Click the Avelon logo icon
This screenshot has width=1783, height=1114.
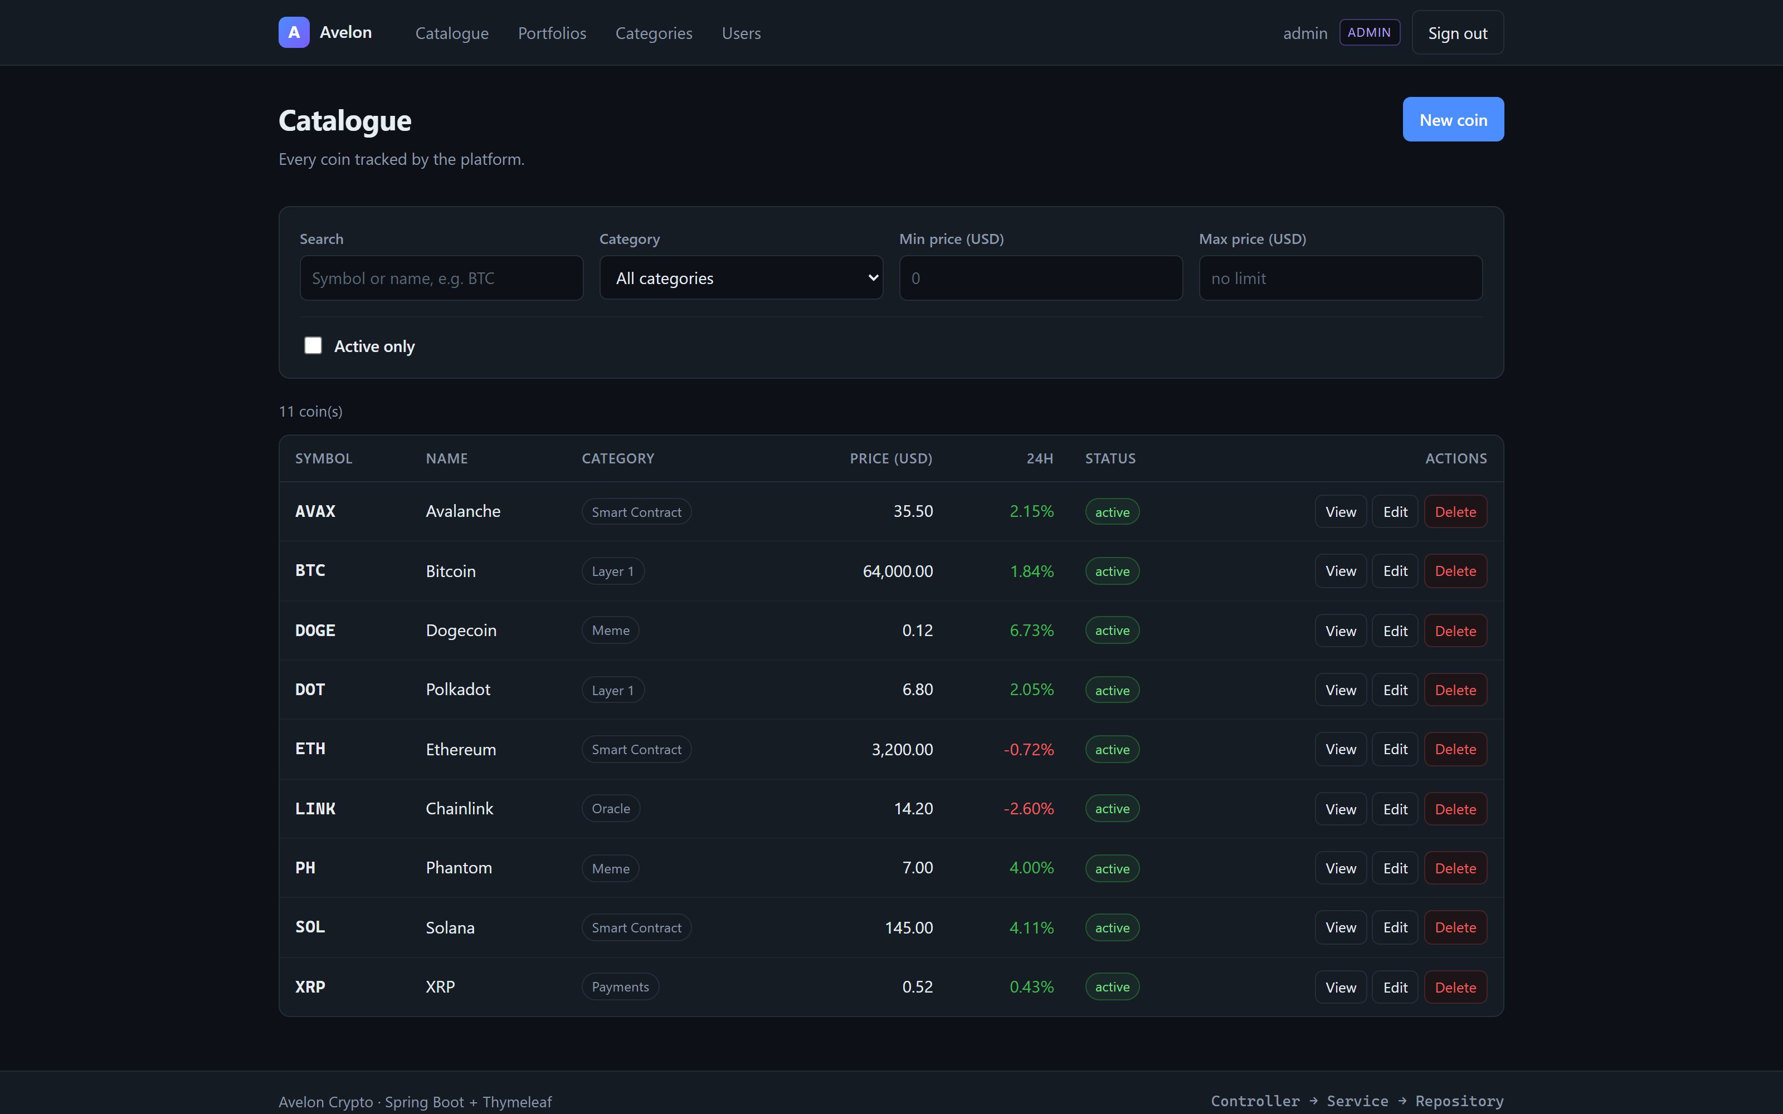pos(294,32)
